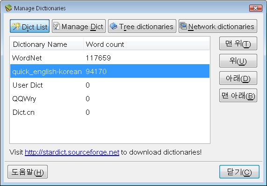The width and height of the screenshot is (267, 186).
Task: Switch to the Dict List tab
Action: click(x=29, y=26)
